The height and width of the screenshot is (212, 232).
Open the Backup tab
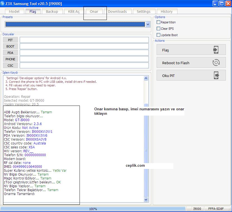click(52, 11)
